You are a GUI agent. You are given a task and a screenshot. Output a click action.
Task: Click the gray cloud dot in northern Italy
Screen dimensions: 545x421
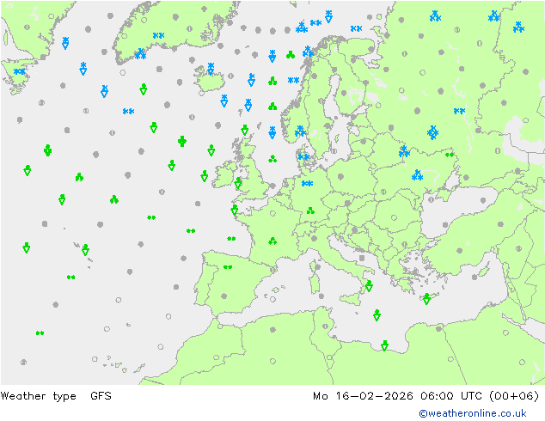click(x=315, y=238)
